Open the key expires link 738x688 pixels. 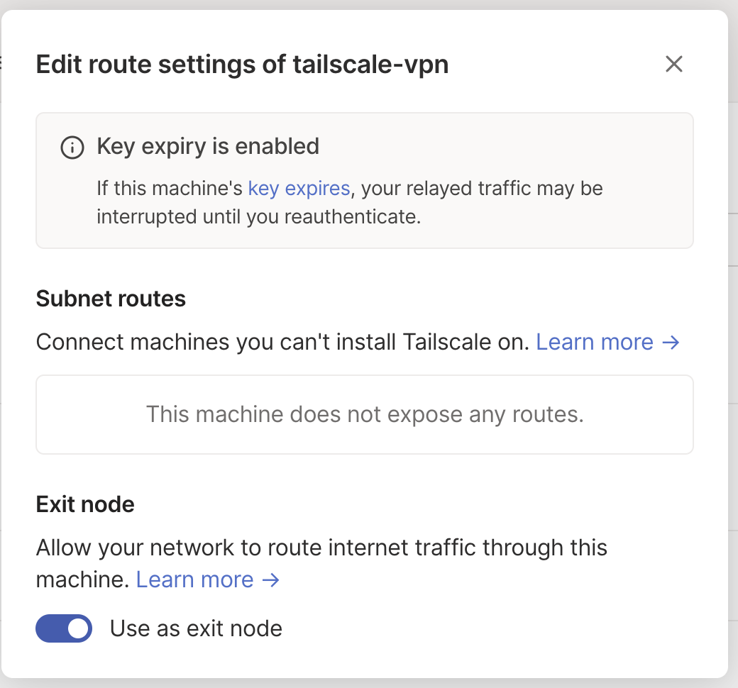pos(299,188)
